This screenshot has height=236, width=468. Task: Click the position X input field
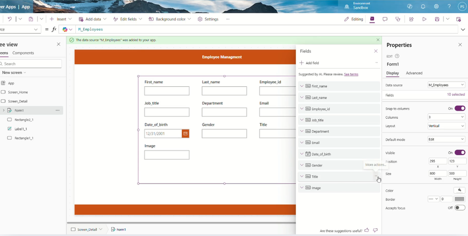pos(438,161)
